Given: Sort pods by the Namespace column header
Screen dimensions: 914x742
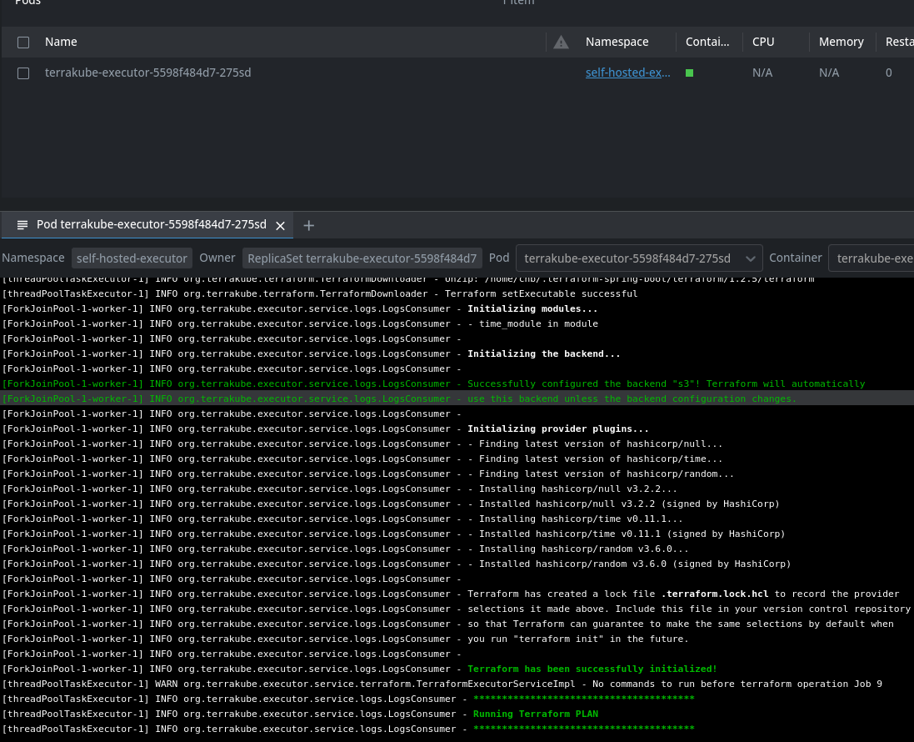Looking at the screenshot, I should point(617,42).
